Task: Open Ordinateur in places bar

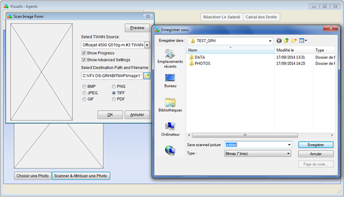Action: tap(170, 130)
